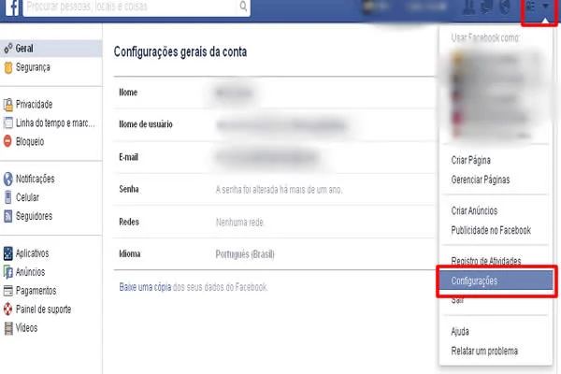Click the Anúncios icon in sidebar
The width and height of the screenshot is (561, 374).
click(7, 272)
